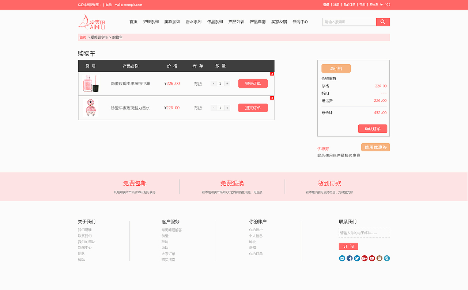
Task: Remove the perfume item with its red X
Action: pyautogui.click(x=272, y=98)
